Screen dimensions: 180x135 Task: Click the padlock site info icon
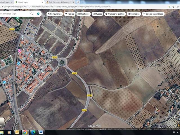[2, 7]
